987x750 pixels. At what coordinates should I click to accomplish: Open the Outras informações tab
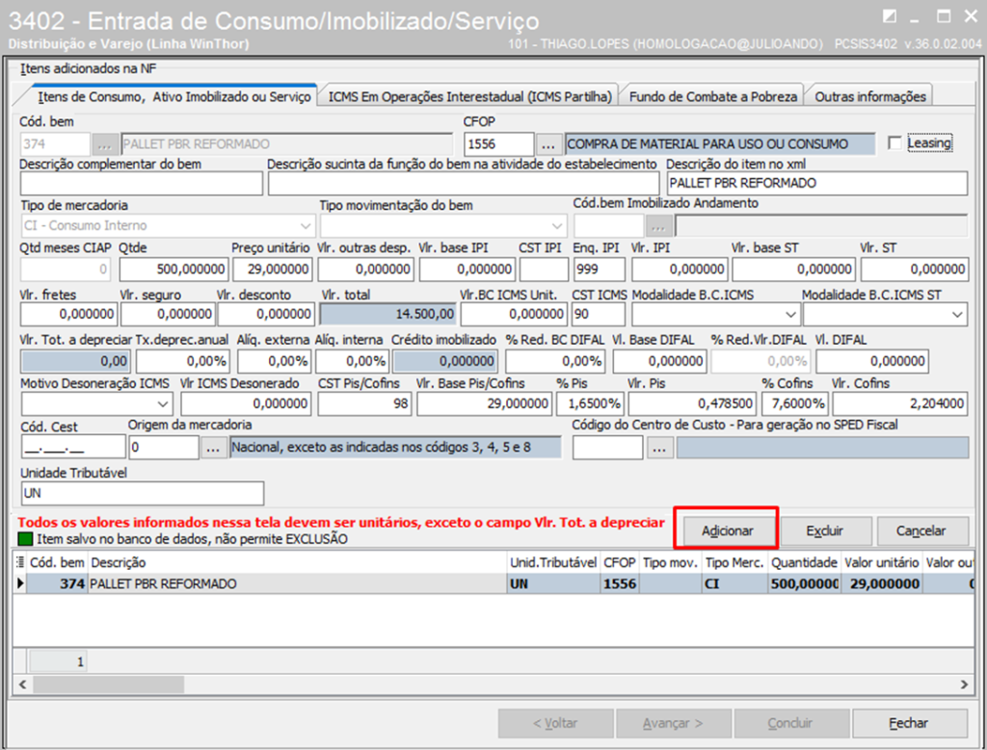click(x=870, y=96)
